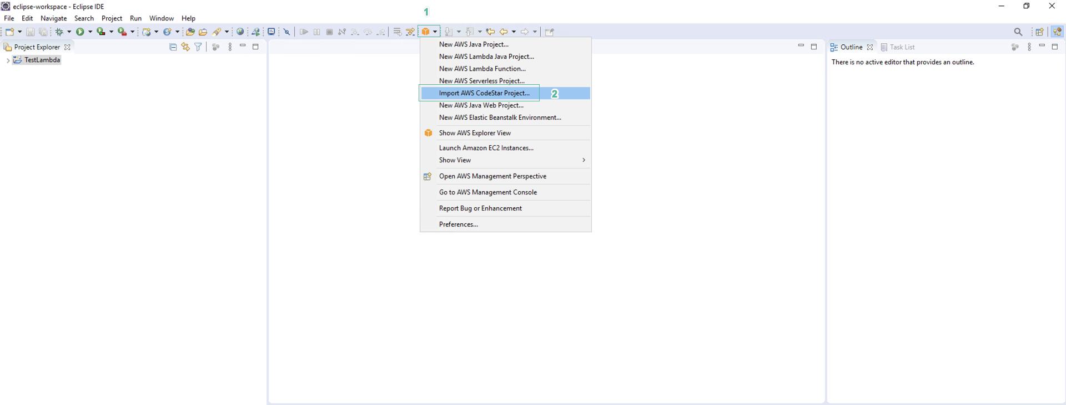
Task: Open dropdown arrow beside Debug icon
Action: (x=69, y=32)
